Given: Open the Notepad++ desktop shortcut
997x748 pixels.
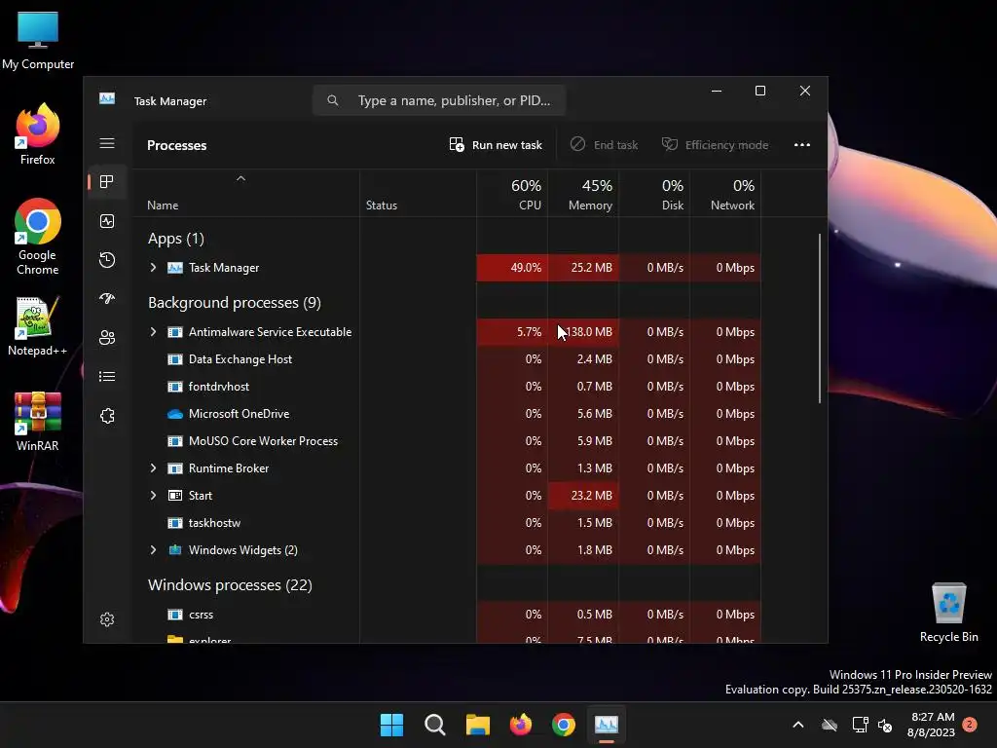Looking at the screenshot, I should tap(38, 326).
